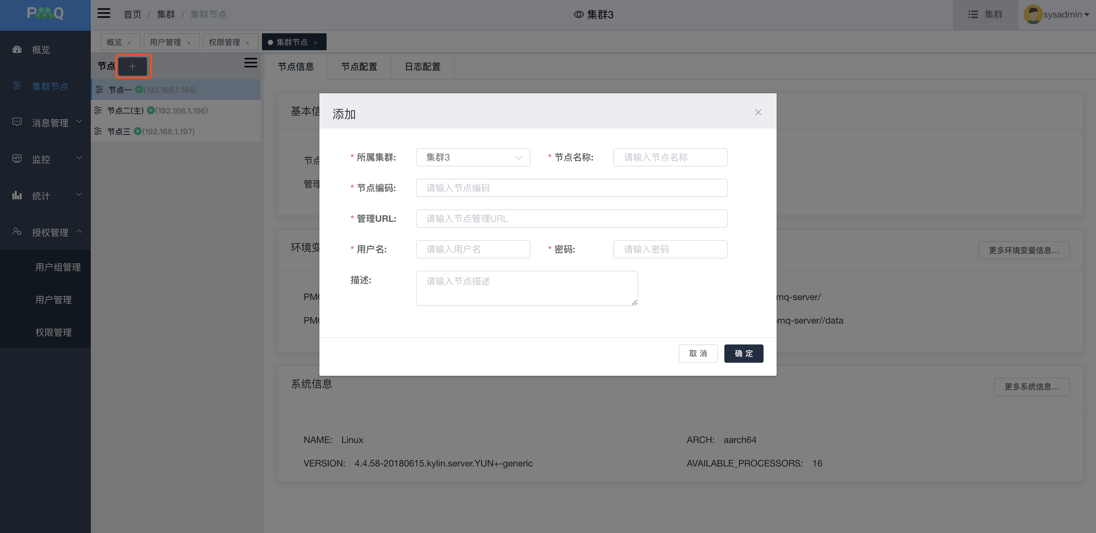
Task: Click the green status icon of 节点三
Action: coord(137,131)
